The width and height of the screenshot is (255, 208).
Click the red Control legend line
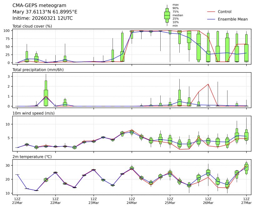point(211,12)
